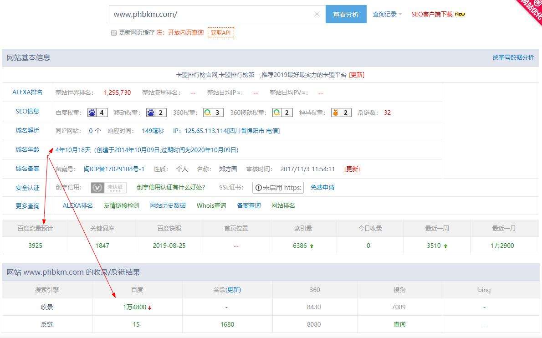Click the 未认证 credit badge icon
Viewport: 542px width, 338px height.
[x=108, y=188]
